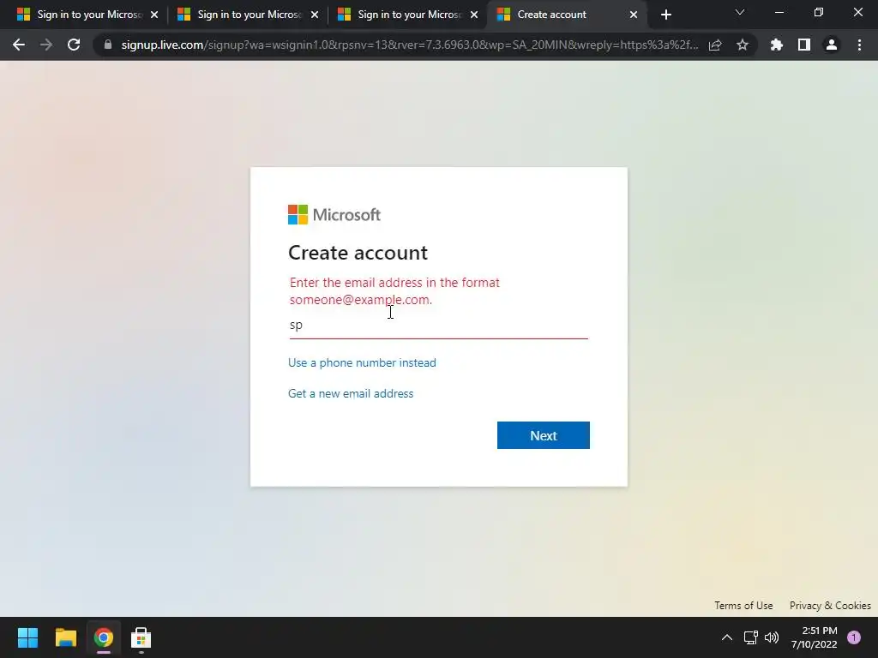Open Terms of Use link
878x658 pixels.
(x=743, y=606)
